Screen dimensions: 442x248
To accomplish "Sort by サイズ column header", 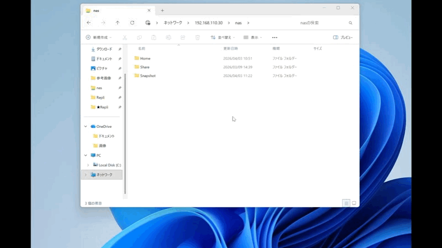I will (318, 48).
